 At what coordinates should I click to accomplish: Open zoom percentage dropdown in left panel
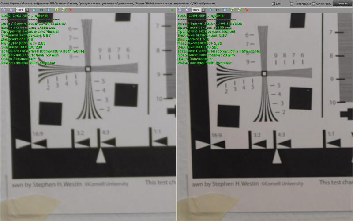[27, 10]
